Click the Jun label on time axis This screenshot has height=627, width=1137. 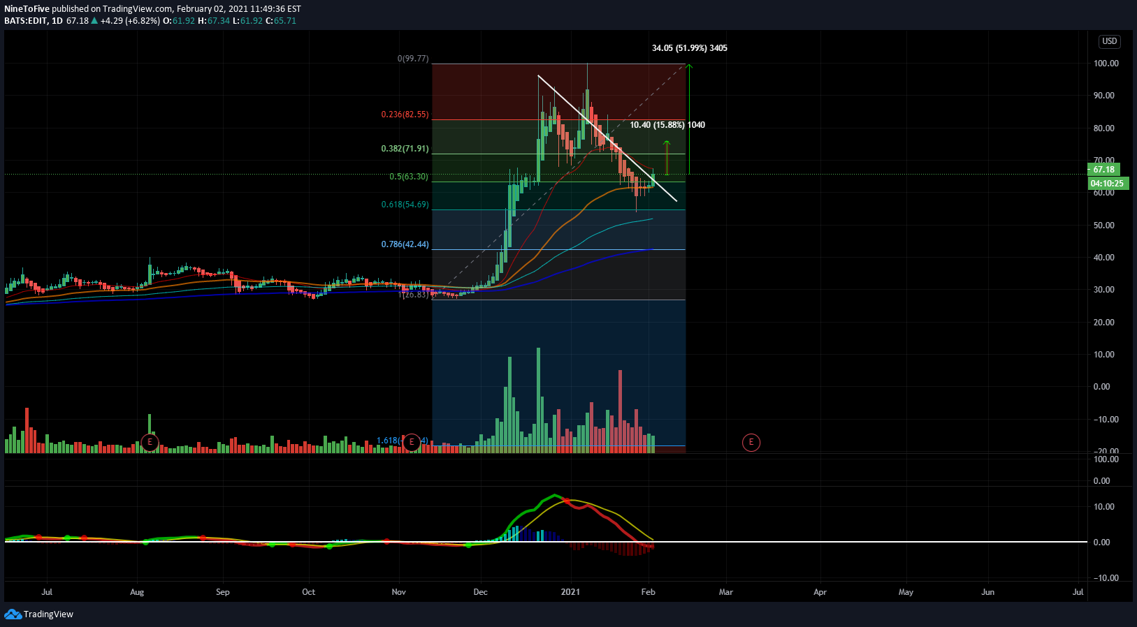(988, 592)
